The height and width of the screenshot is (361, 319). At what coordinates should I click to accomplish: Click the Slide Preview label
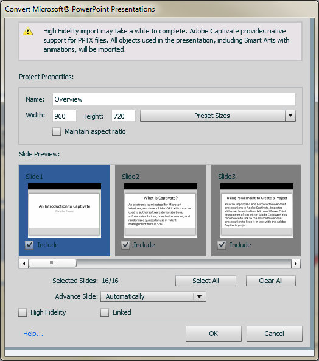point(40,154)
